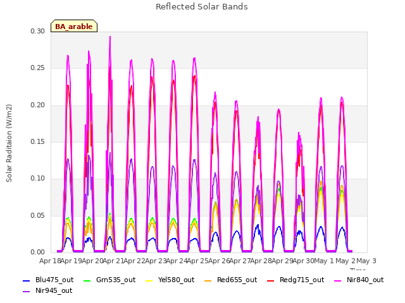Select the Blu475_out legend label
Viewport: 405px width, 303px height.
54,280
